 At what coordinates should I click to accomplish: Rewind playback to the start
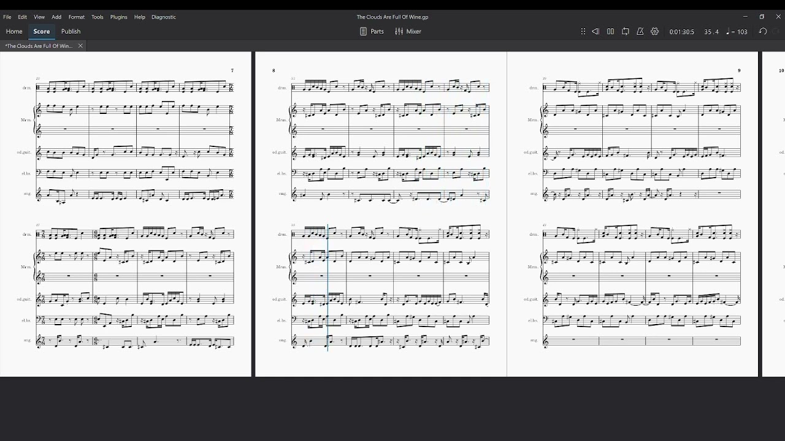595,31
